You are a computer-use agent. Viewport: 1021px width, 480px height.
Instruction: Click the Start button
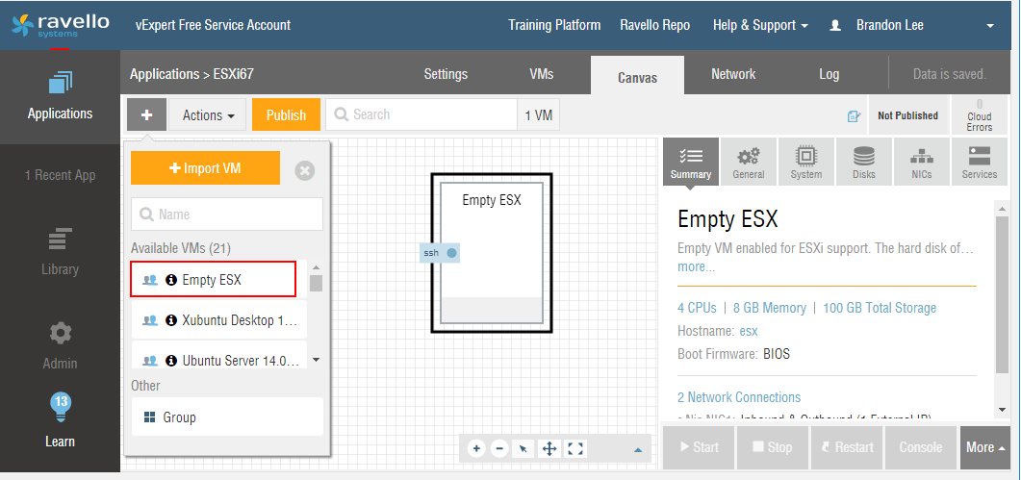click(700, 447)
